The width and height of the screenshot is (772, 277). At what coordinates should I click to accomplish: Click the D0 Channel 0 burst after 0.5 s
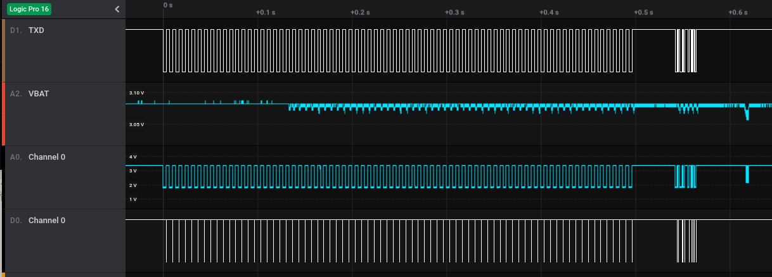pyautogui.click(x=686, y=241)
